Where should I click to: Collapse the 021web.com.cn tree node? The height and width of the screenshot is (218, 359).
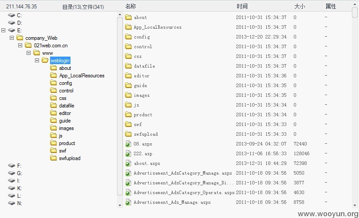coord(20,45)
